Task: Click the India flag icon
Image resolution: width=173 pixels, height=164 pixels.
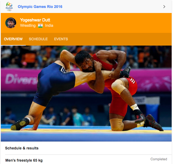Action: 40,25
